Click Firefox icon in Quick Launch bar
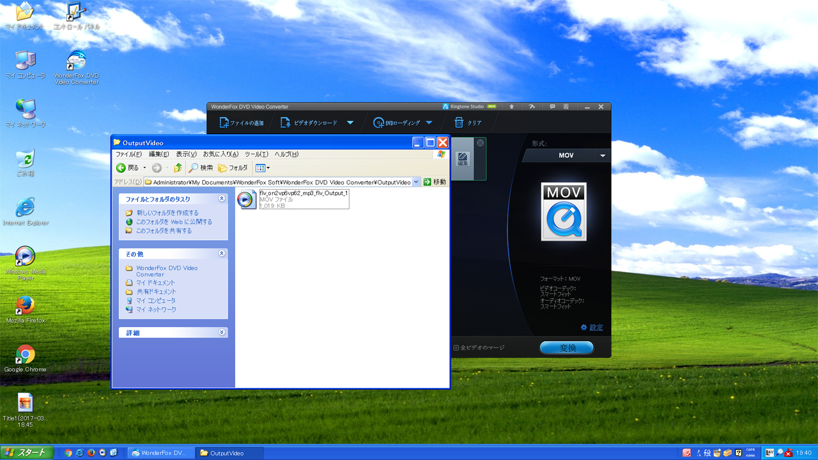The height and width of the screenshot is (460, 818). pyautogui.click(x=91, y=453)
